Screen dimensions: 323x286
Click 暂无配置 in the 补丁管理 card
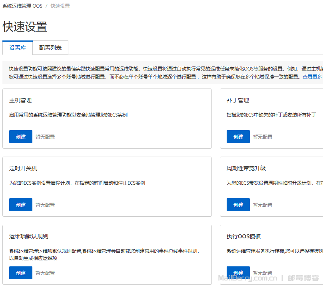(x=263, y=137)
